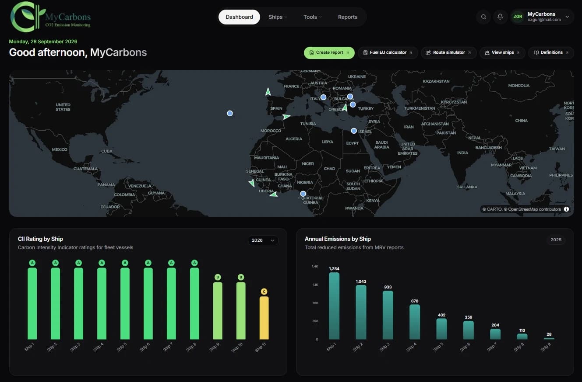Viewport: 582px width, 382px height.
Task: Click the blue ship dot near Israel
Action: [x=354, y=131]
